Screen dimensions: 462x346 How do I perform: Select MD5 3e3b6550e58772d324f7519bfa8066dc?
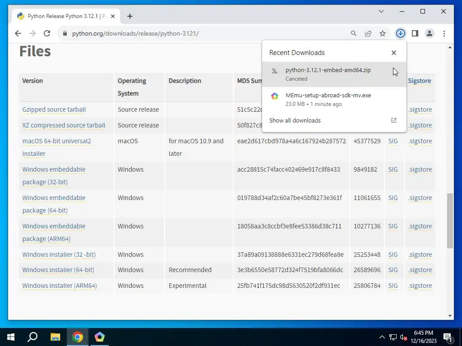click(290, 270)
